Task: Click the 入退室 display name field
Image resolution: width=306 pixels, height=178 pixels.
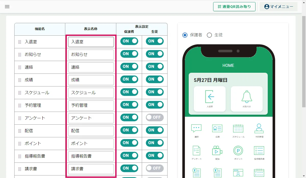Action: [x=91, y=42]
